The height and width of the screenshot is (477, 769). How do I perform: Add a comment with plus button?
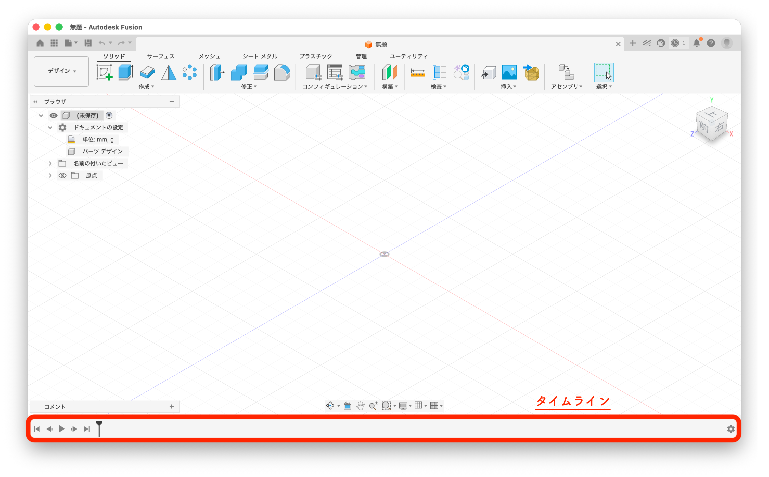pos(171,407)
